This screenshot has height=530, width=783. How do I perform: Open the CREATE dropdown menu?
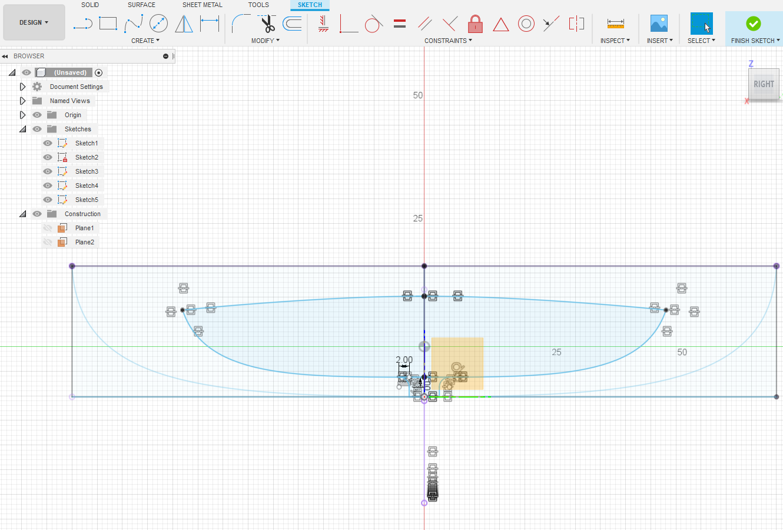click(x=145, y=41)
